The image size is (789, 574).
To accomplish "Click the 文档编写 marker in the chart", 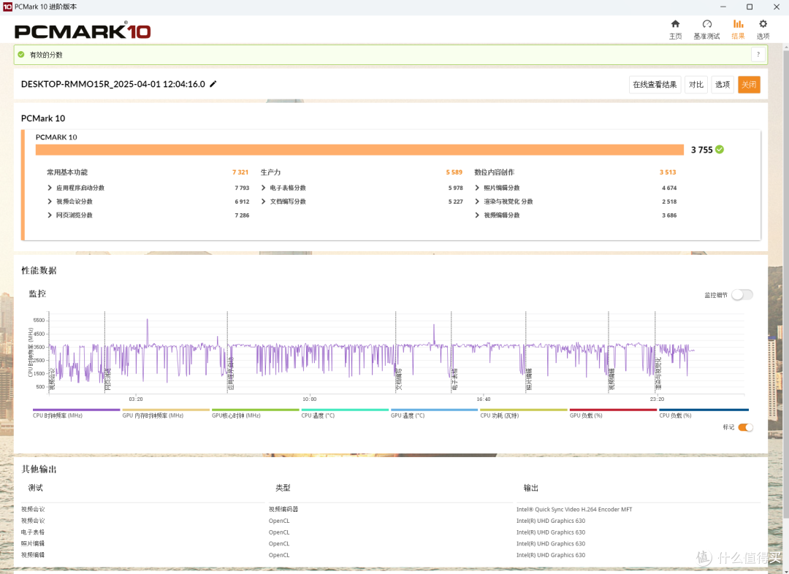I will [x=399, y=379].
